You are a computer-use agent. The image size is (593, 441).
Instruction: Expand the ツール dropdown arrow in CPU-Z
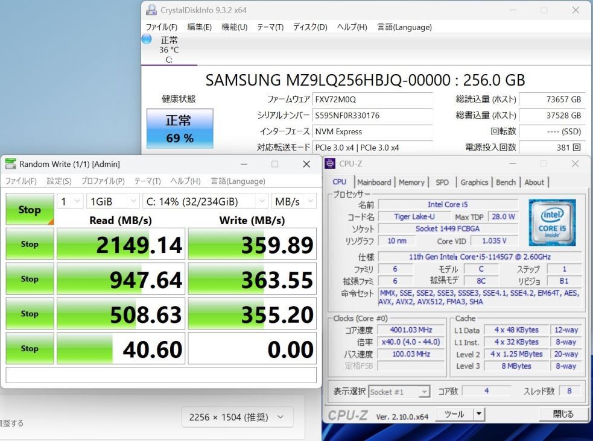(479, 414)
